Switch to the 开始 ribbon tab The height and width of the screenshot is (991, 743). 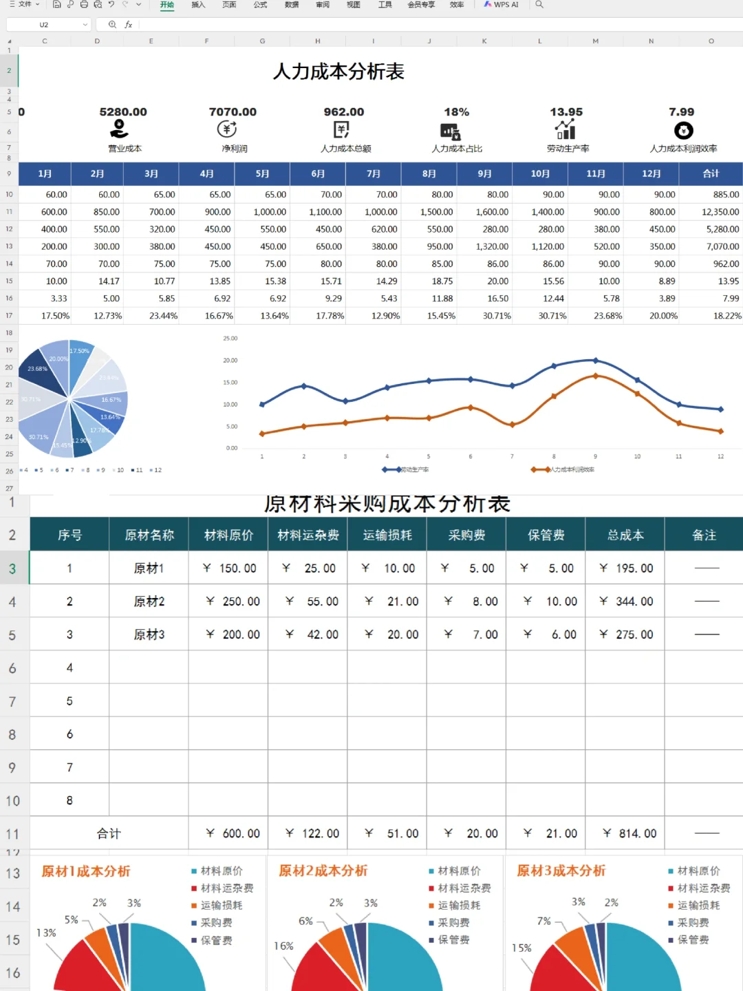point(167,5)
